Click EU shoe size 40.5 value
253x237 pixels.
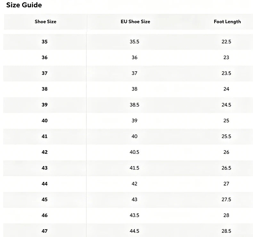point(135,152)
